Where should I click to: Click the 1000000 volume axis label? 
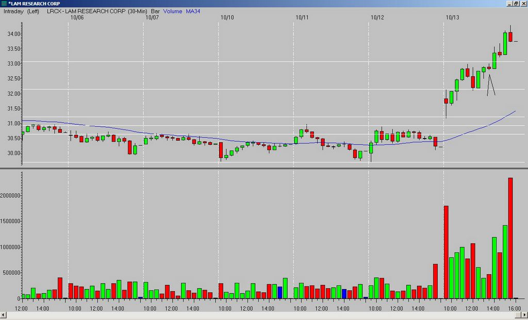click(10, 247)
